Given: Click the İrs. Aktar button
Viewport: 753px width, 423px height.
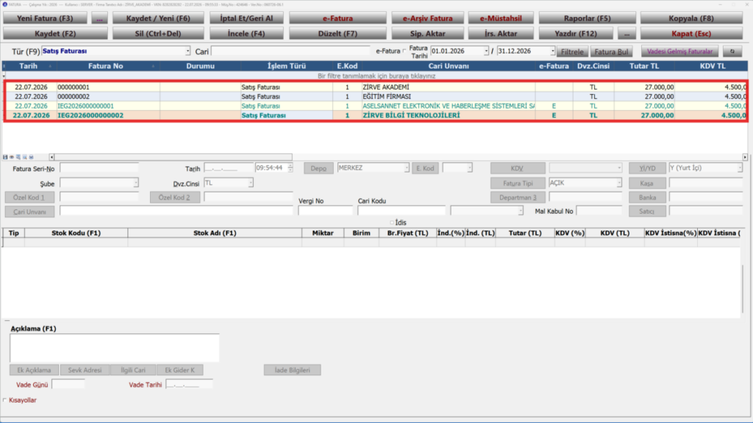Looking at the screenshot, I should 501,34.
